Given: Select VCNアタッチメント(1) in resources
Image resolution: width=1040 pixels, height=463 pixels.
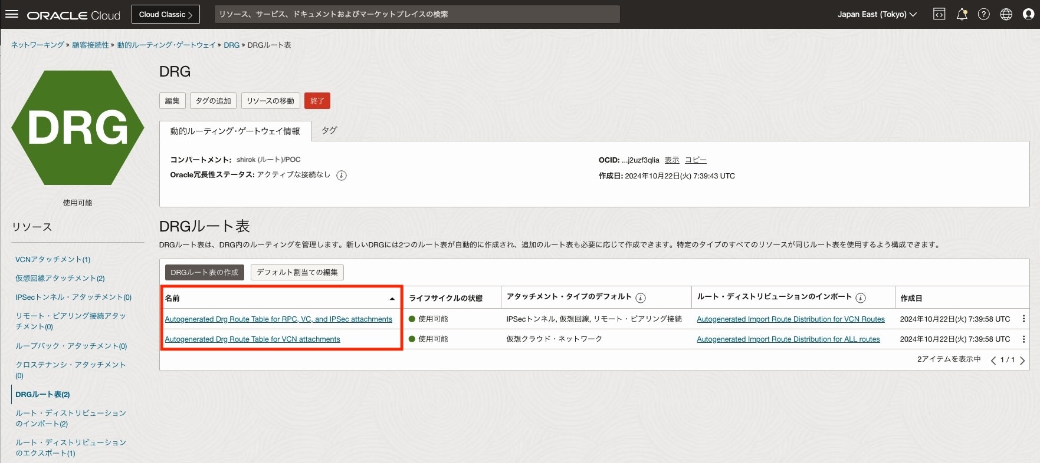Looking at the screenshot, I should 53,259.
